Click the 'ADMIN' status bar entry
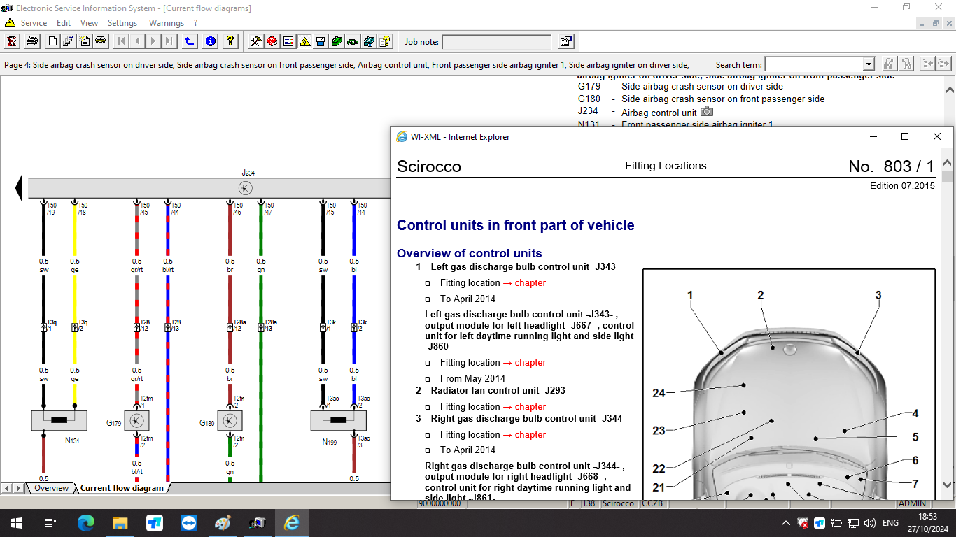The width and height of the screenshot is (956, 537). (912, 503)
